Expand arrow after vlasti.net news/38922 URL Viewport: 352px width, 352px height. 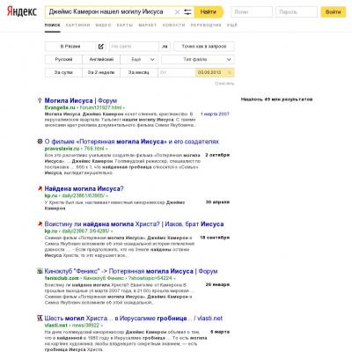click(101, 326)
